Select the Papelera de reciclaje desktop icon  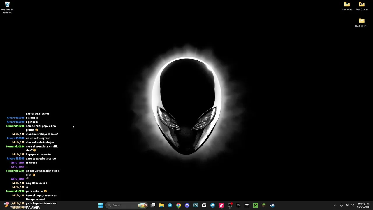coord(7,8)
